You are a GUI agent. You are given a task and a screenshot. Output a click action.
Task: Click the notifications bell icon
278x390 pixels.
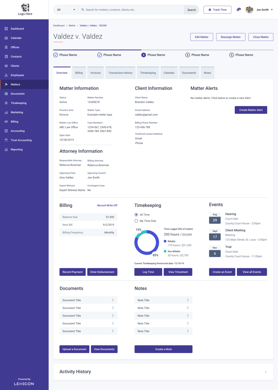(238, 10)
